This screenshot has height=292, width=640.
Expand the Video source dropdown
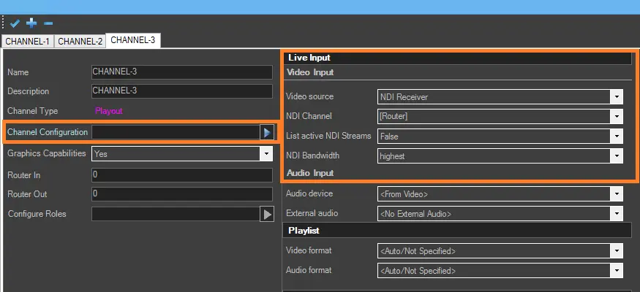617,96
